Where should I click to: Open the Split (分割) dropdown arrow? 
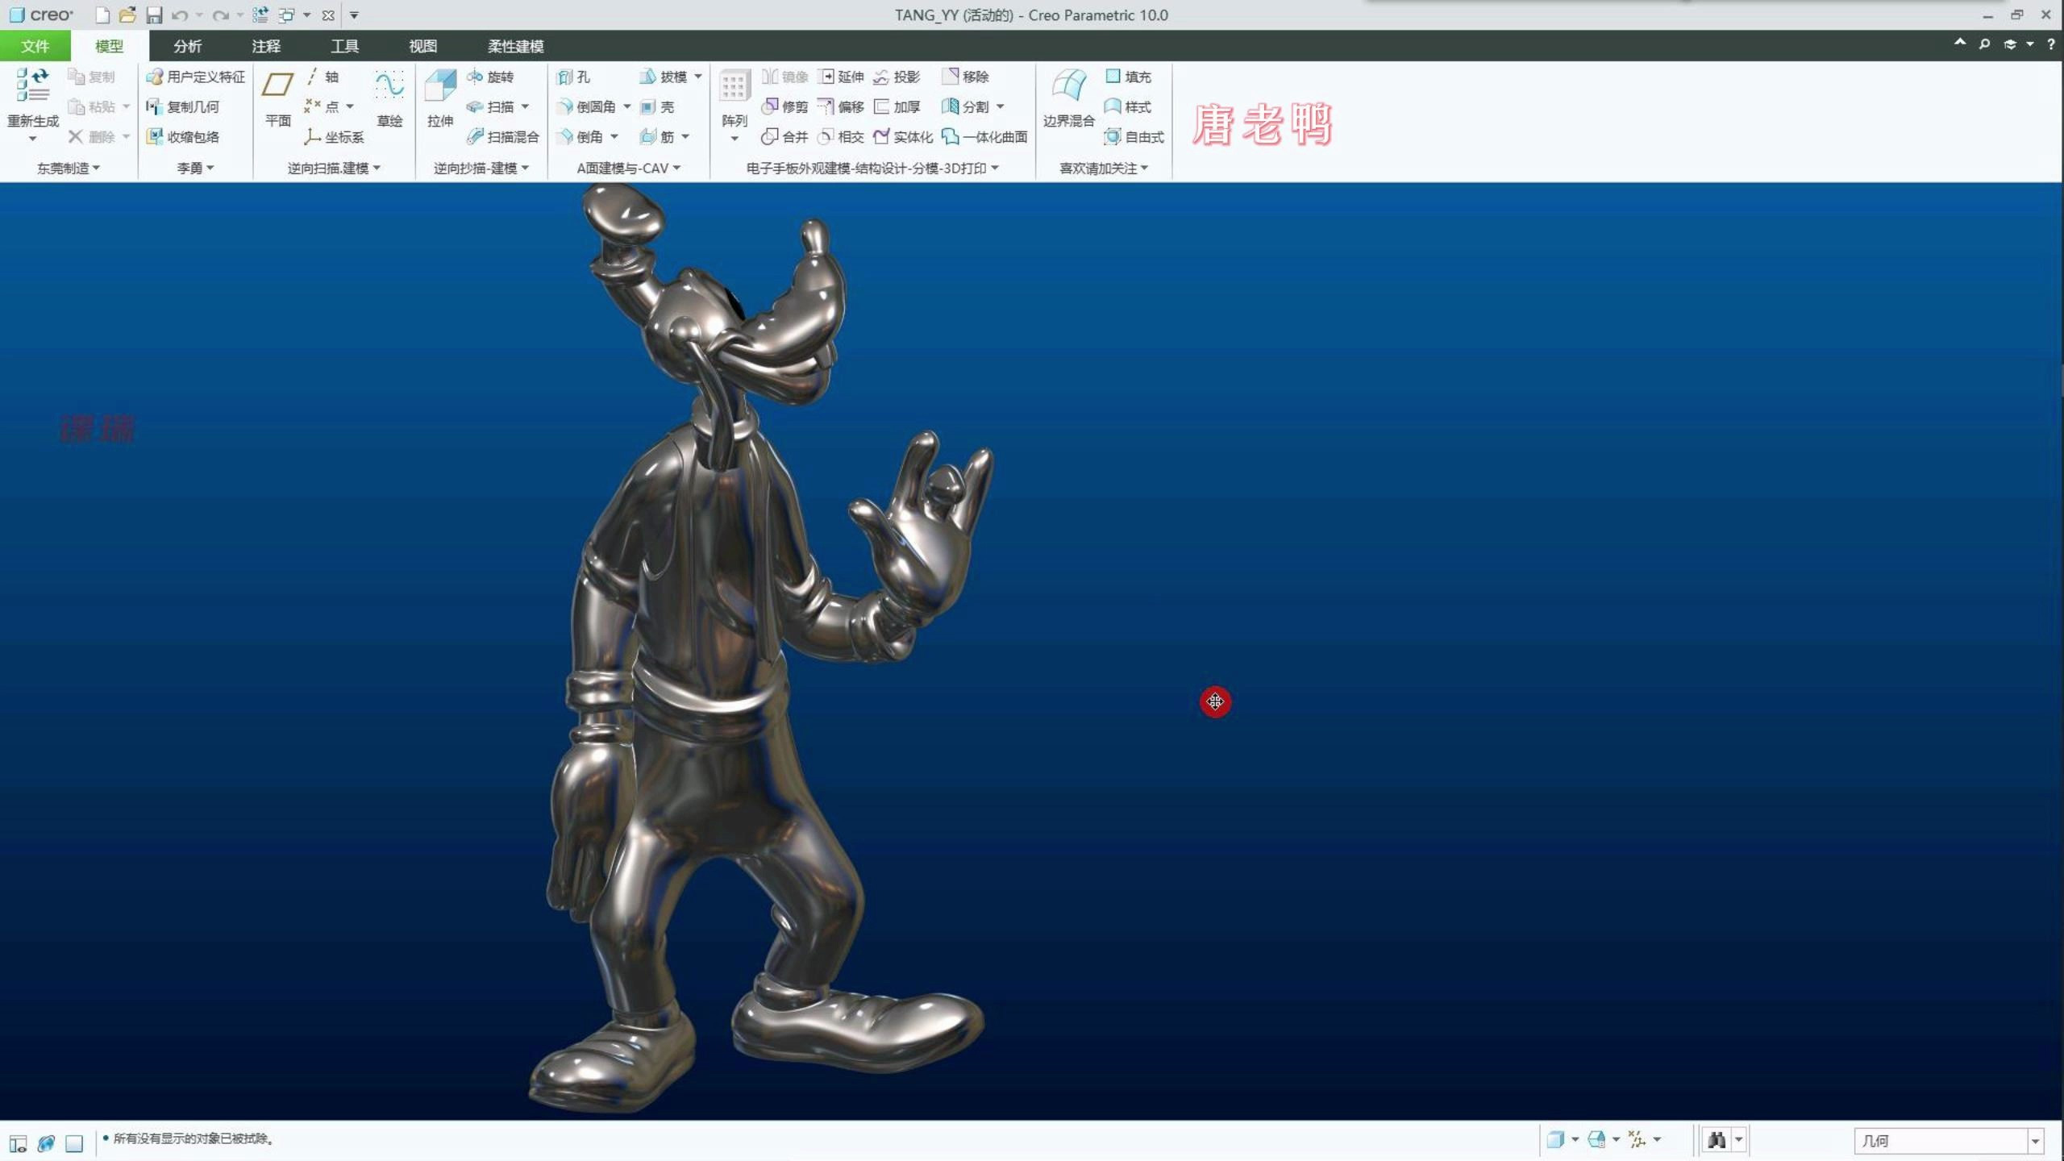point(1001,106)
